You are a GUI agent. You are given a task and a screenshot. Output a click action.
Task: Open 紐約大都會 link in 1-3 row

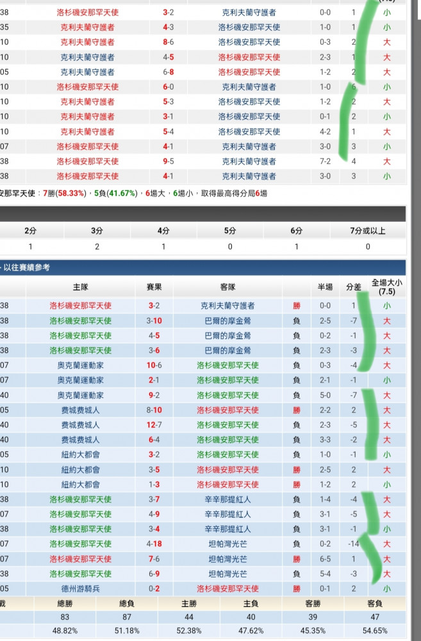point(81,485)
